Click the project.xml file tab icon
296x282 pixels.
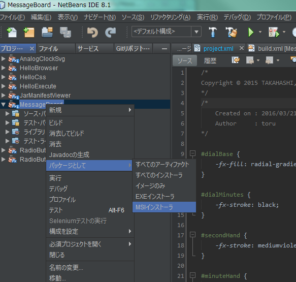pos(197,48)
